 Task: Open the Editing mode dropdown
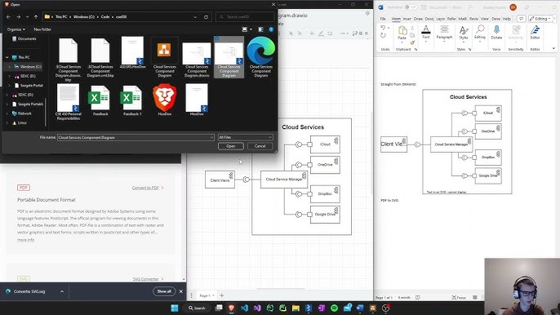(x=541, y=19)
